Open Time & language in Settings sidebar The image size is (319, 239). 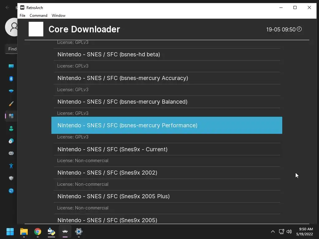(11, 141)
